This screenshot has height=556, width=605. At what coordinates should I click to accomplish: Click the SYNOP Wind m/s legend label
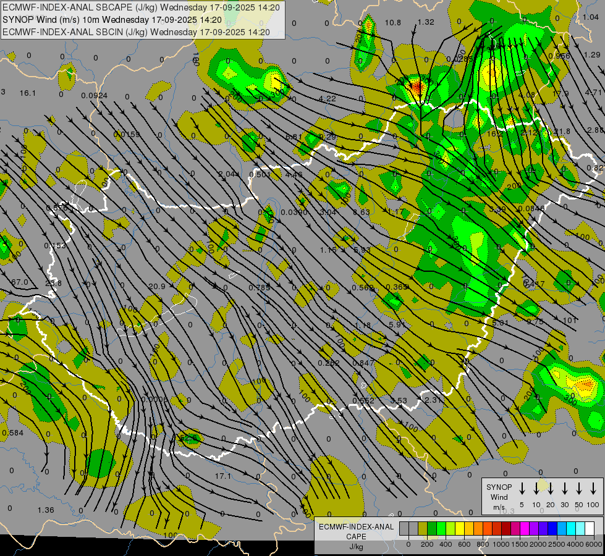pos(499,497)
